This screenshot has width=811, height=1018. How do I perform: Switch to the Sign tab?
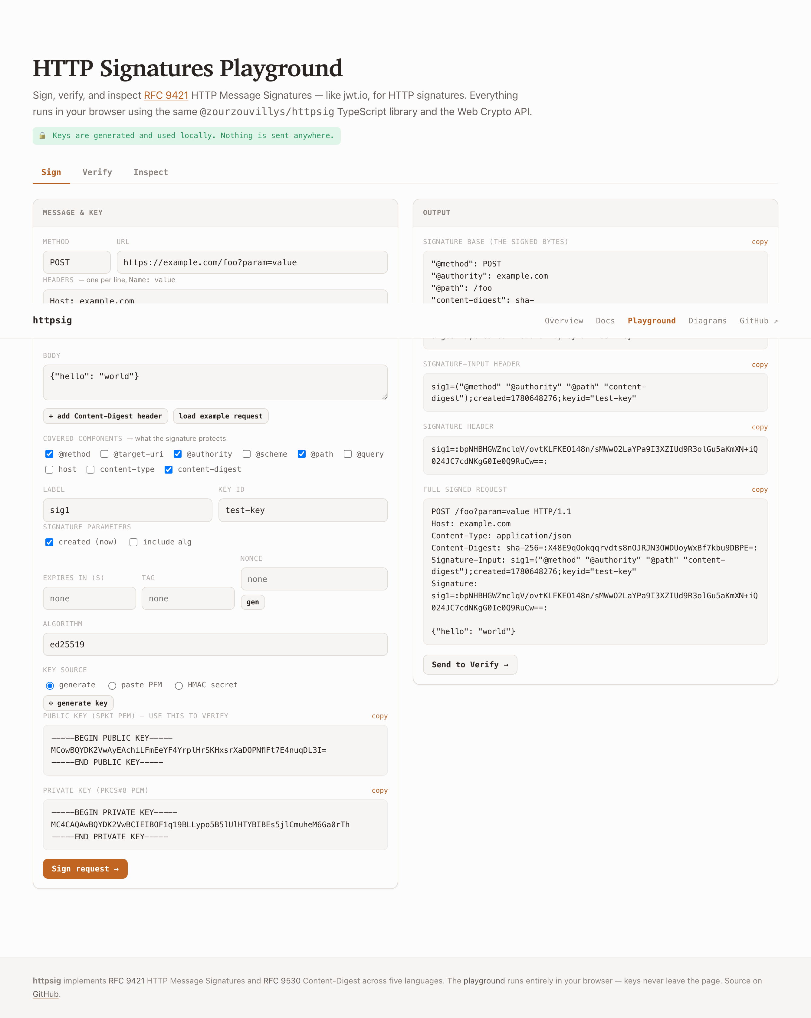[x=51, y=172]
